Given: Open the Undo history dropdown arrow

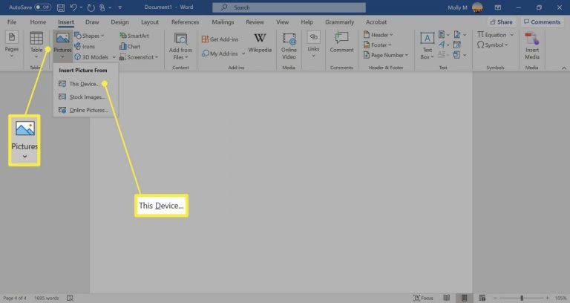Looking at the screenshot, I should (81, 7).
